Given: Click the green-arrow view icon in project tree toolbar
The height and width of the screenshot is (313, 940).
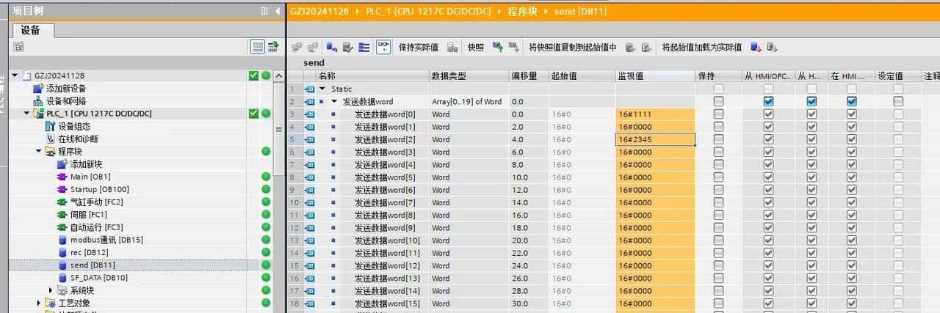Looking at the screenshot, I should click(x=273, y=47).
